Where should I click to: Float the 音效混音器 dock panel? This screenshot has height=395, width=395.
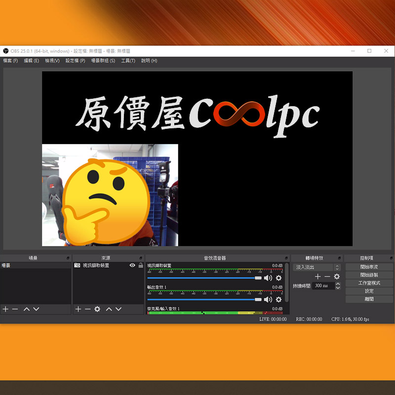pos(286,258)
